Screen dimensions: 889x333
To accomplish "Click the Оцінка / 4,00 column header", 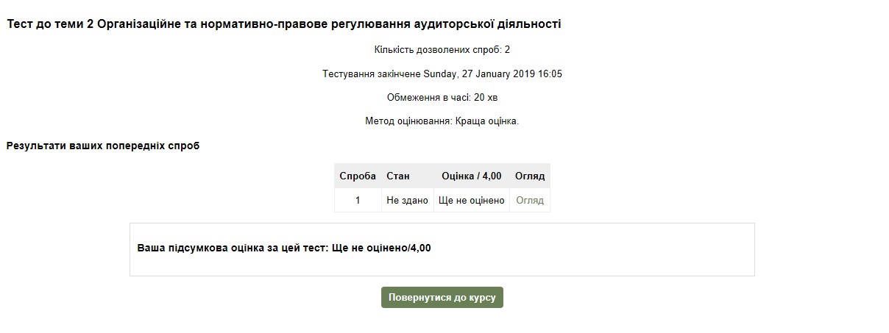I will (471, 176).
